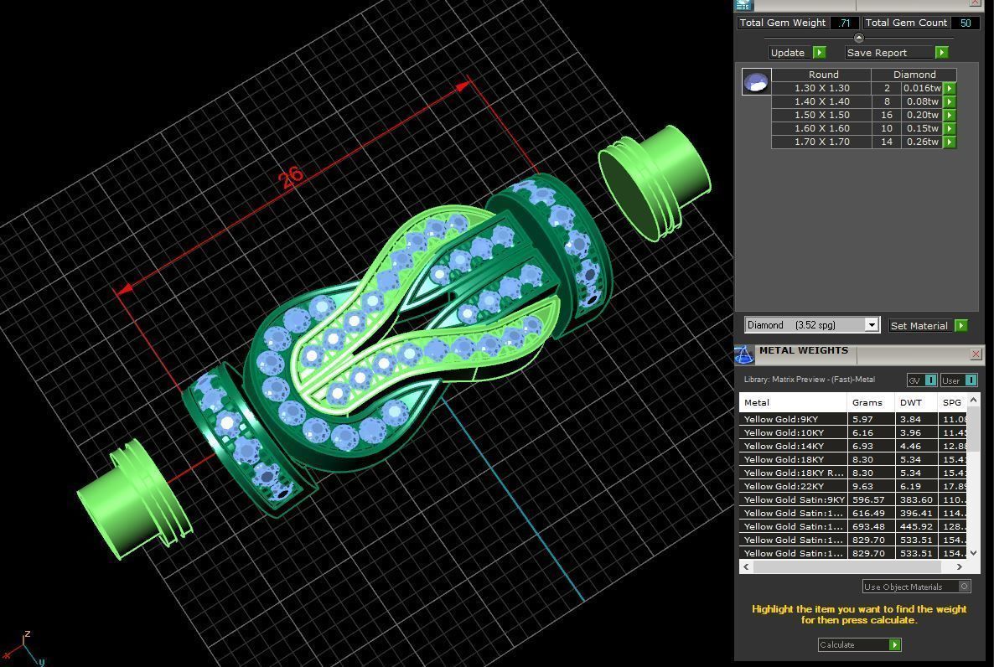Click green arrow on 1.70 X 1.70 row
Viewport: 994px width, 667px height.
pos(950,142)
